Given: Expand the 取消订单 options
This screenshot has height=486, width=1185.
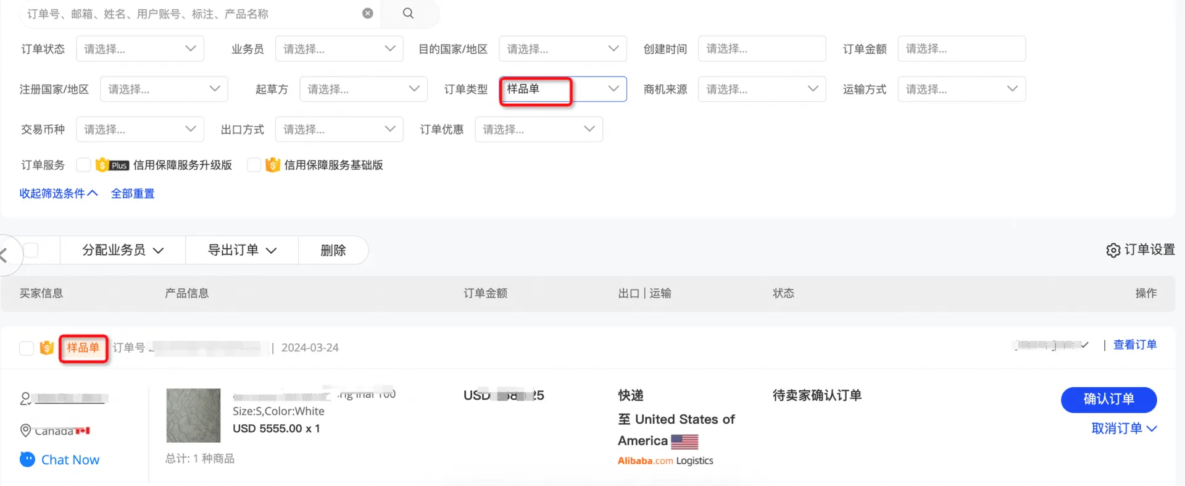Looking at the screenshot, I should coord(1124,429).
